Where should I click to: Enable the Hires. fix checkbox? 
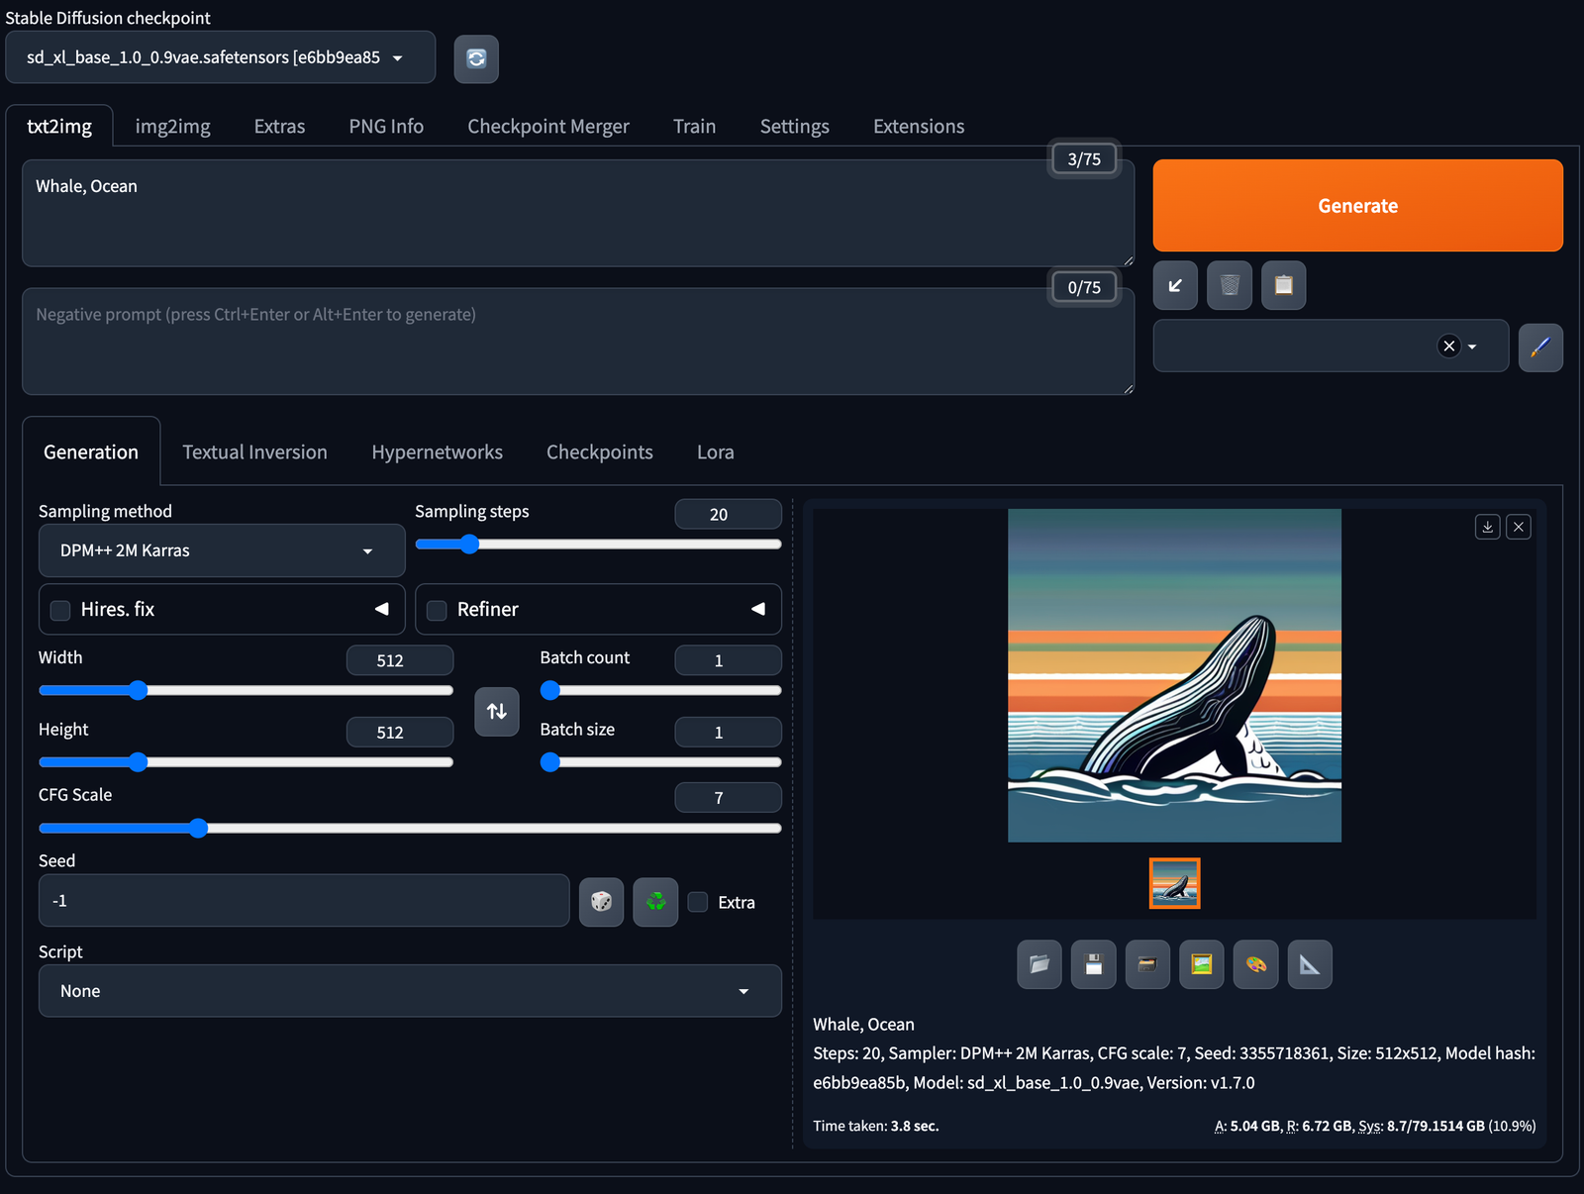click(x=60, y=610)
